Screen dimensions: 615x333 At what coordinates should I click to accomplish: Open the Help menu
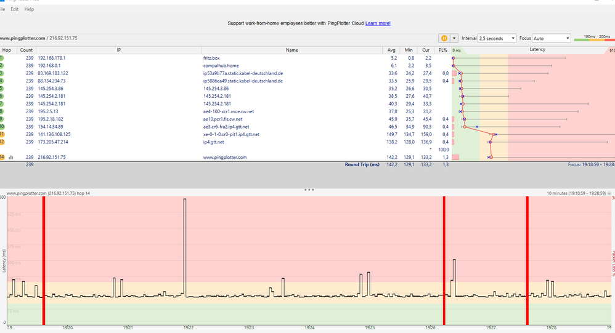29,9
